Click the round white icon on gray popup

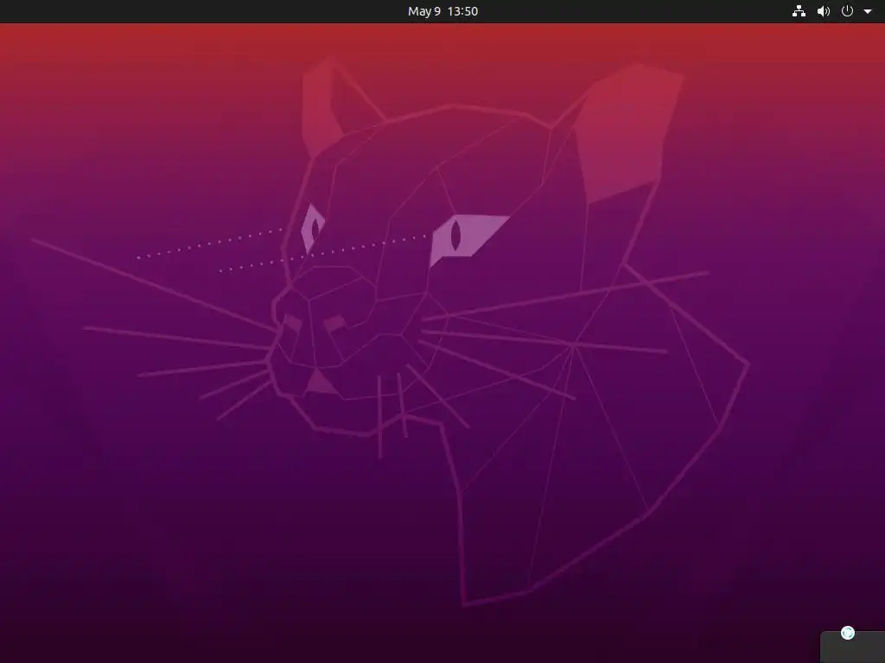tap(848, 633)
